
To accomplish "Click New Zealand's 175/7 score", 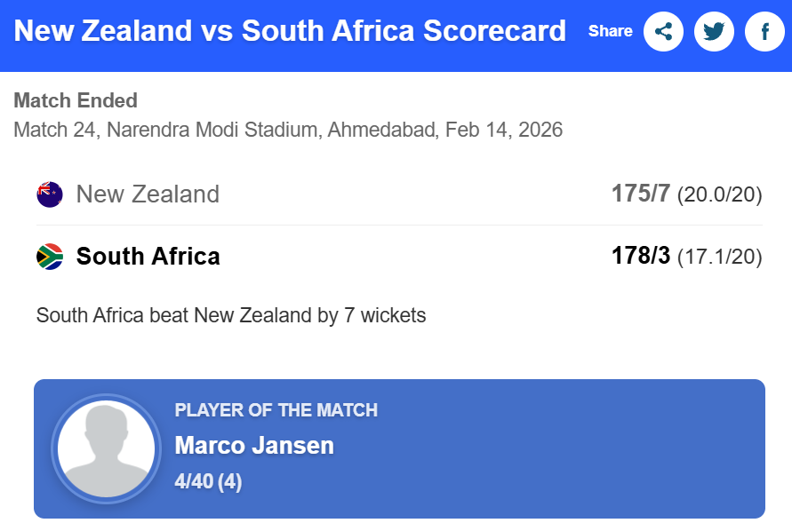I will tap(640, 194).
